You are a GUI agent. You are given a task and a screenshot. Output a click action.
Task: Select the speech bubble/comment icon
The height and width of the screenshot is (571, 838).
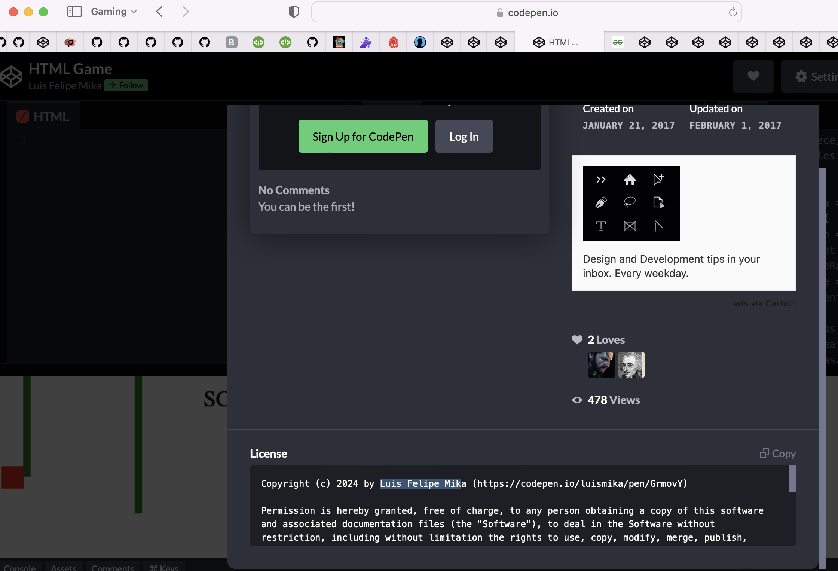tap(630, 202)
